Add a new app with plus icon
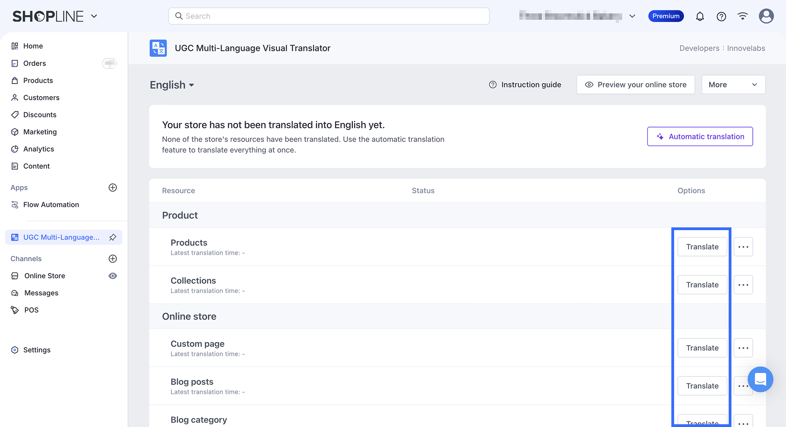Image resolution: width=786 pixels, height=427 pixels. coord(112,188)
